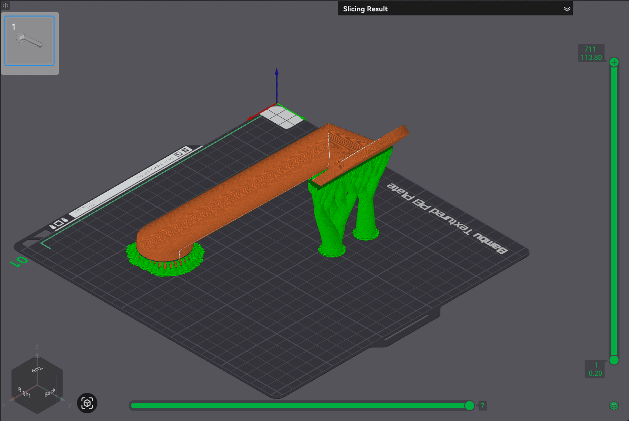This screenshot has height=421, width=629.
Task: Click the Z axis arrow of the navigation gizmo
Action: pyautogui.click(x=277, y=82)
